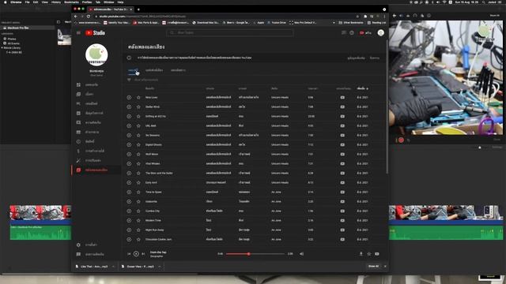Image resolution: width=506 pixels, height=284 pixels.
Task: Open the Subtitles section in the sidebar
Action: coord(96,132)
